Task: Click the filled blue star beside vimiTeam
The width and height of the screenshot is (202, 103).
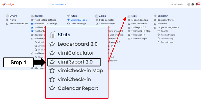Action: [x=32, y=27]
